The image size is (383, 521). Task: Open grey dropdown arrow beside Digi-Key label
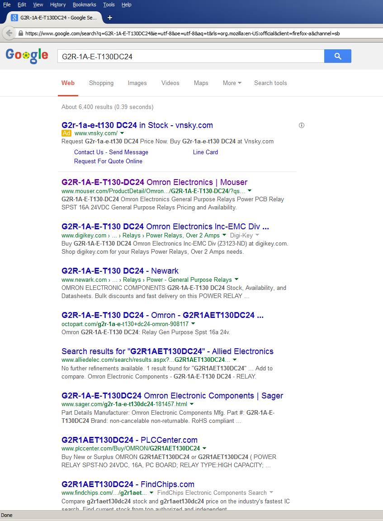[257, 235]
